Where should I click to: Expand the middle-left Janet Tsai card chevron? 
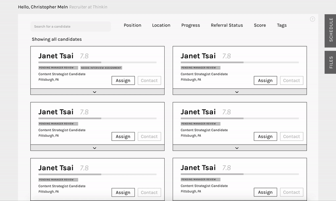97,148
